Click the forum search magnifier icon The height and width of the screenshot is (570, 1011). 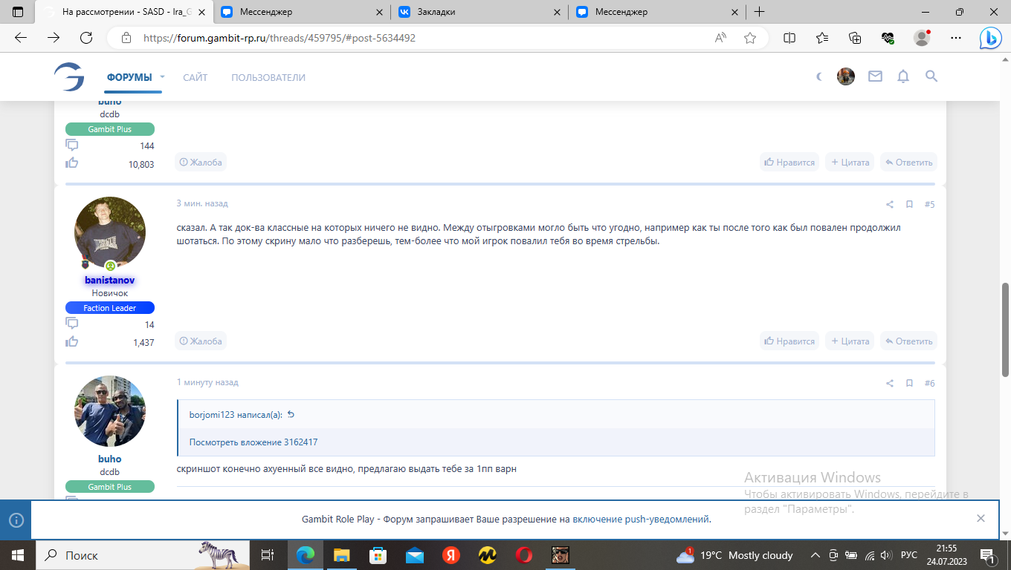(x=931, y=76)
